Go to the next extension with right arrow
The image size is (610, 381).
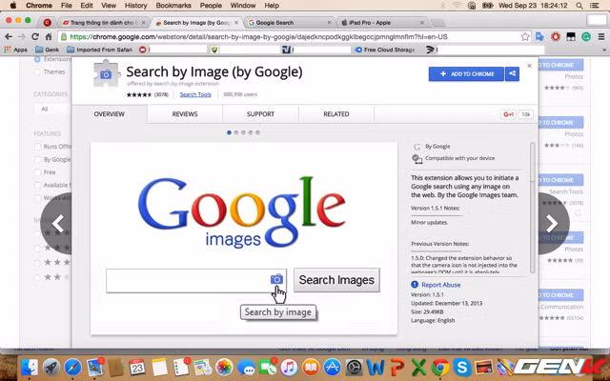click(x=551, y=224)
